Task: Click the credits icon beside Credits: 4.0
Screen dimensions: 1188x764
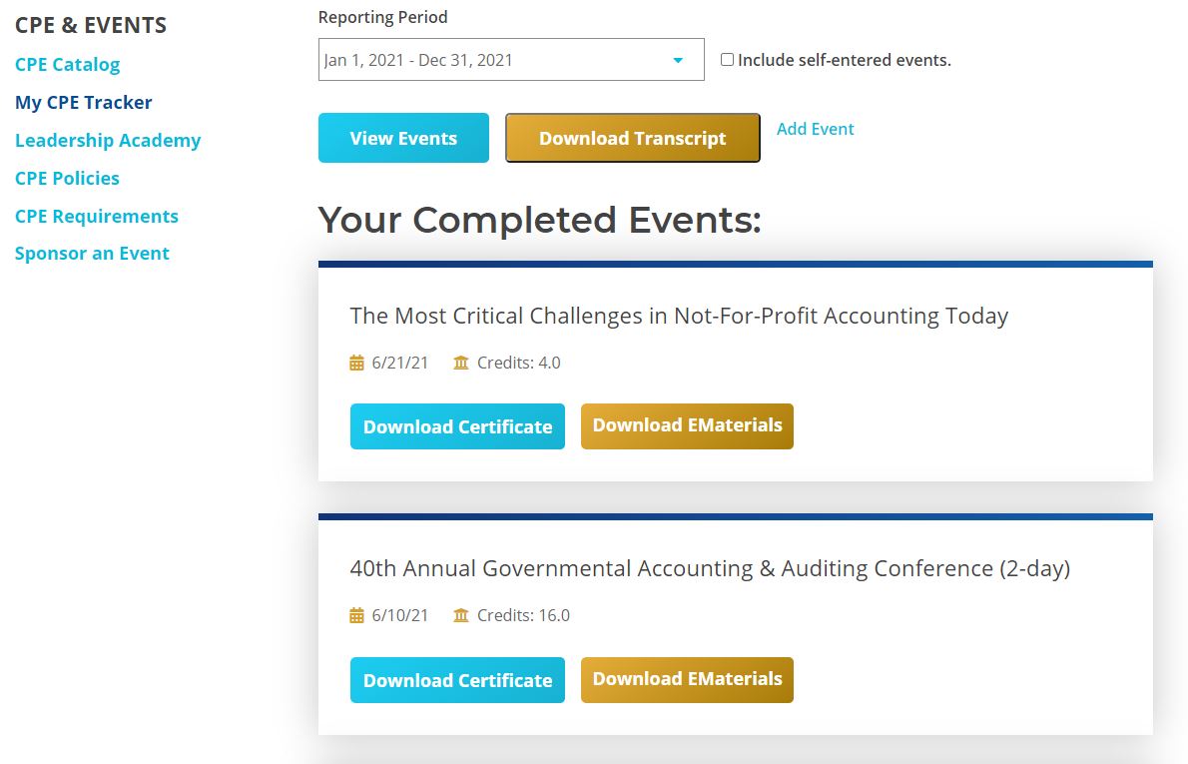Action: [460, 363]
